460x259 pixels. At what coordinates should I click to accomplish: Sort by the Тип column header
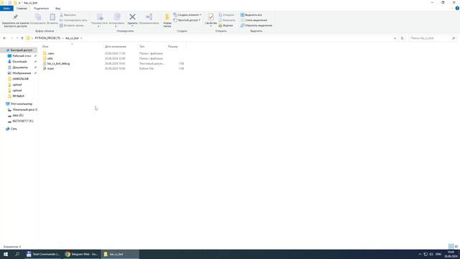142,47
